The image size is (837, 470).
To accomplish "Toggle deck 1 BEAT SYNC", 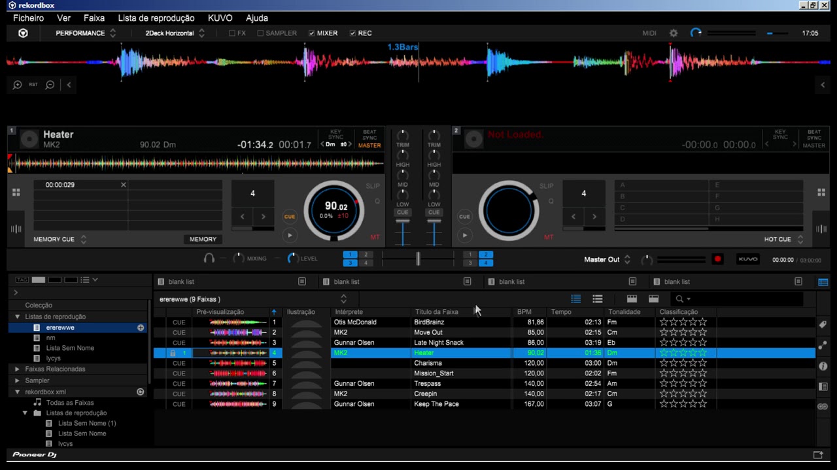I will click(369, 135).
